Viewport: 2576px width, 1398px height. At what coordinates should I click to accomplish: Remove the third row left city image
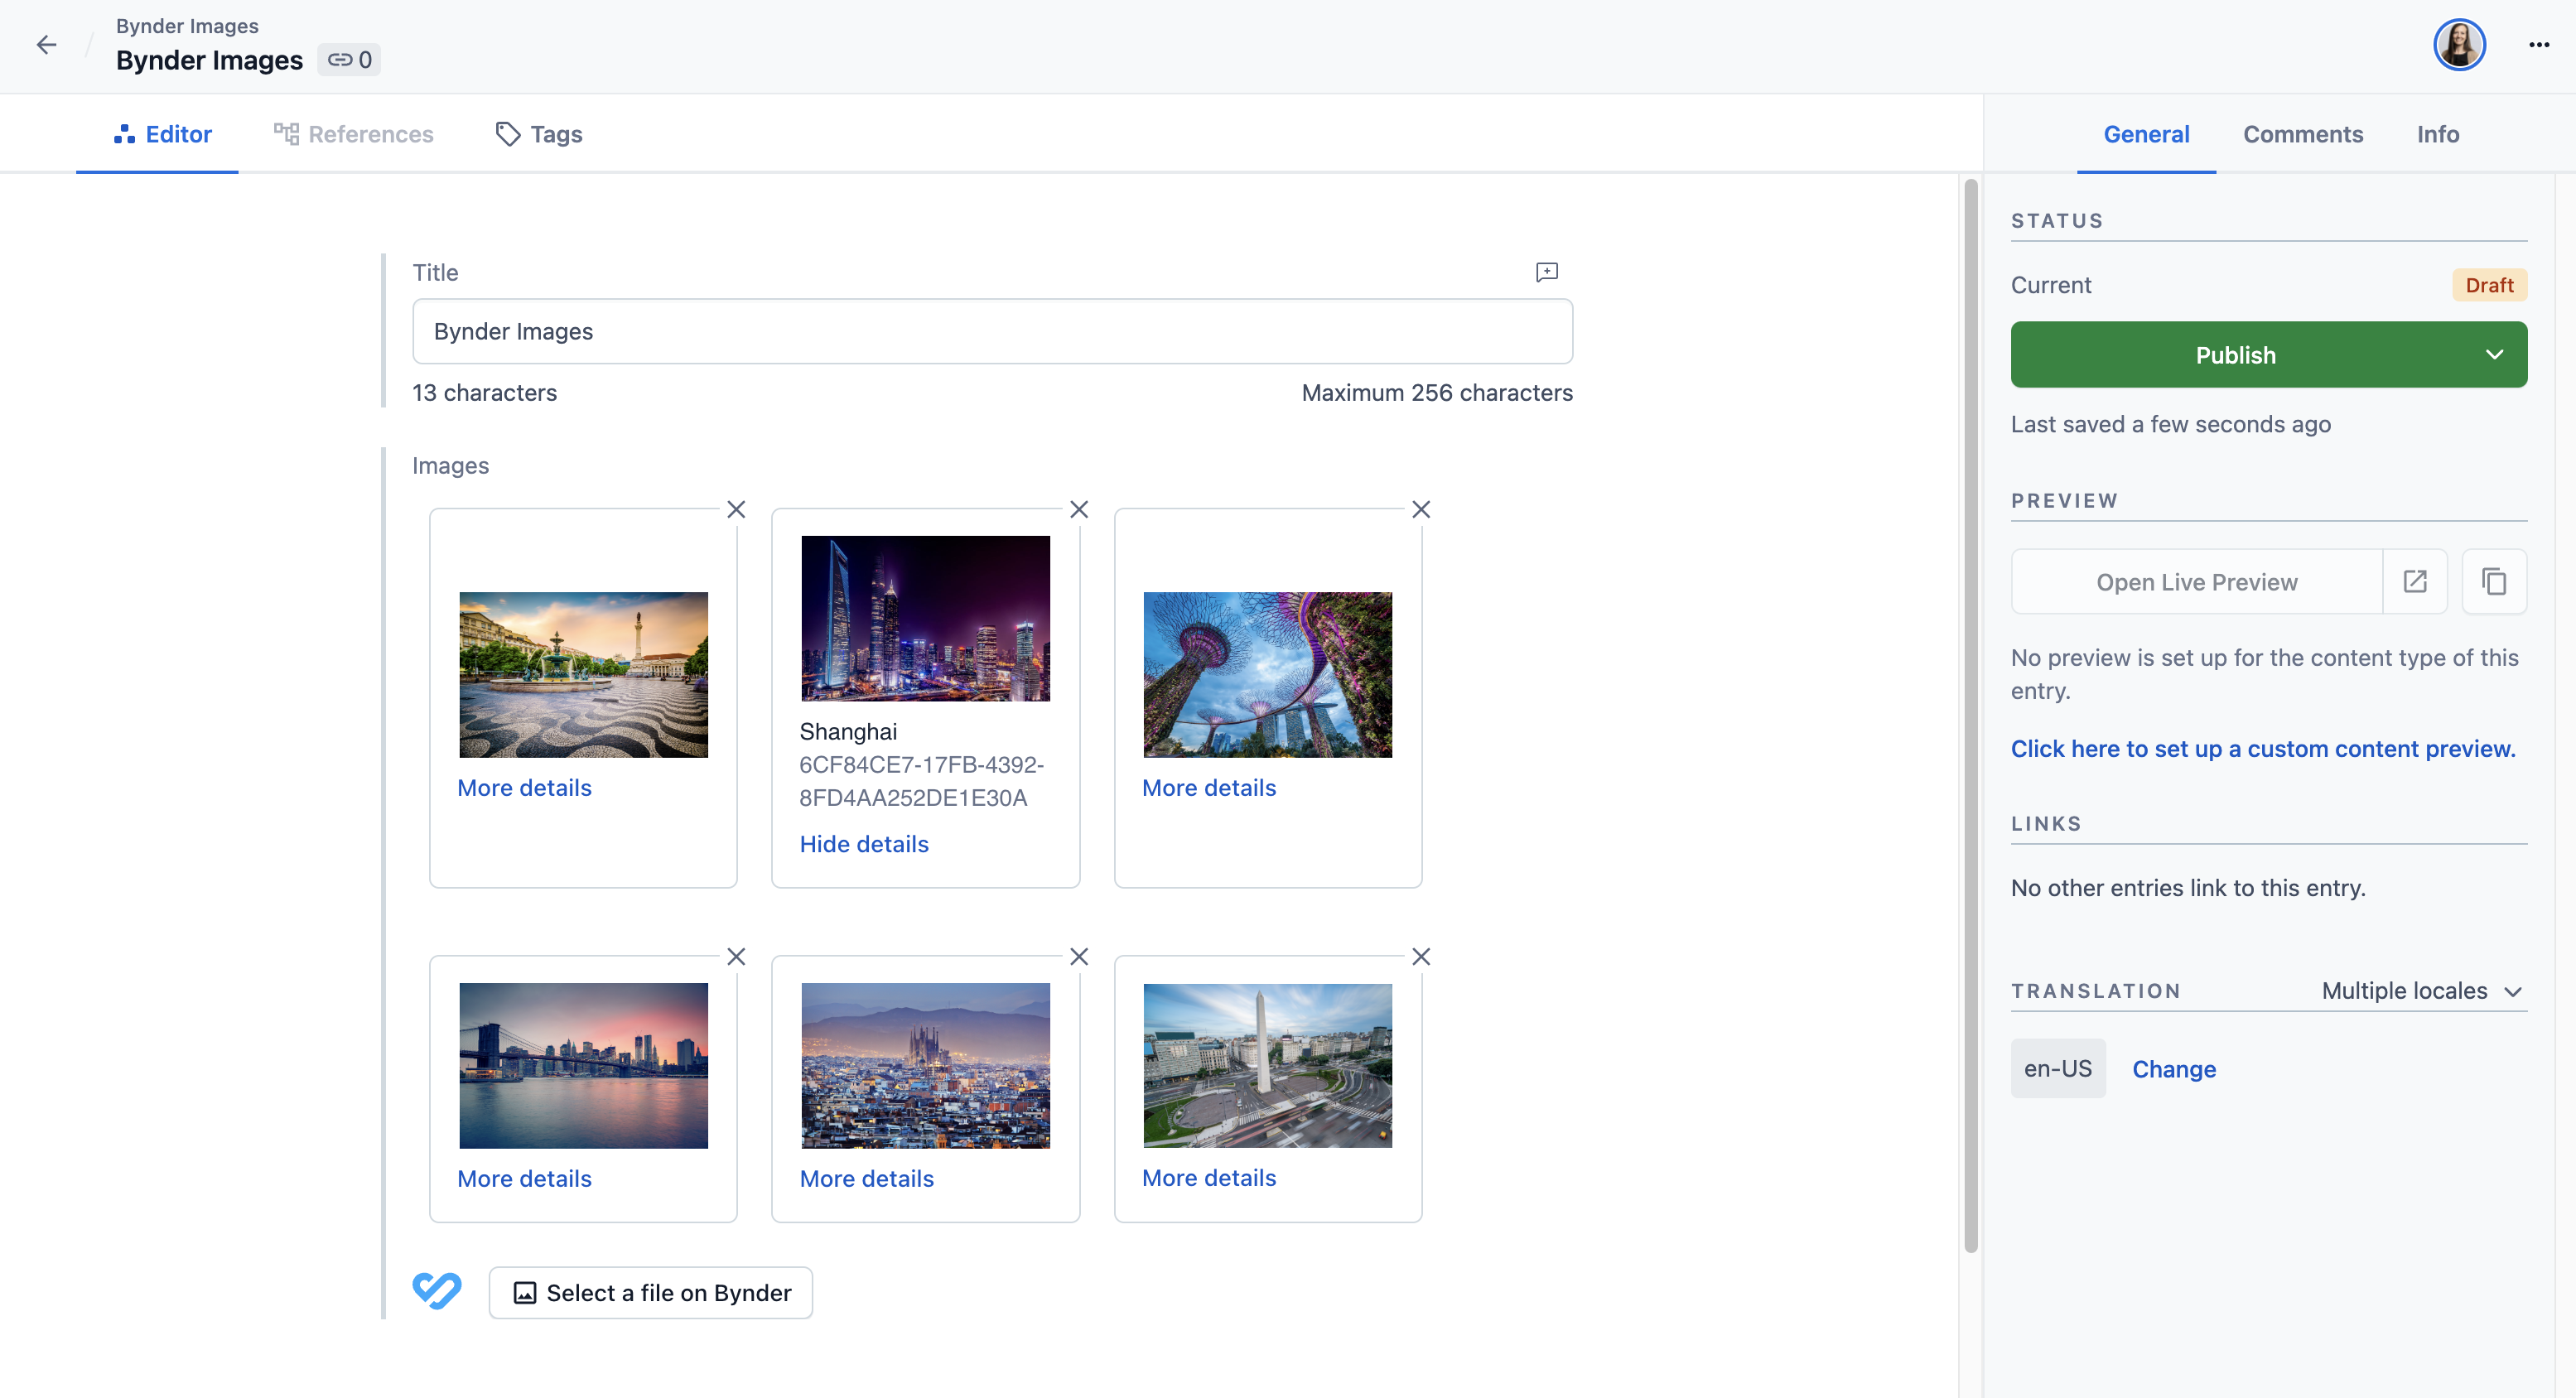736,956
